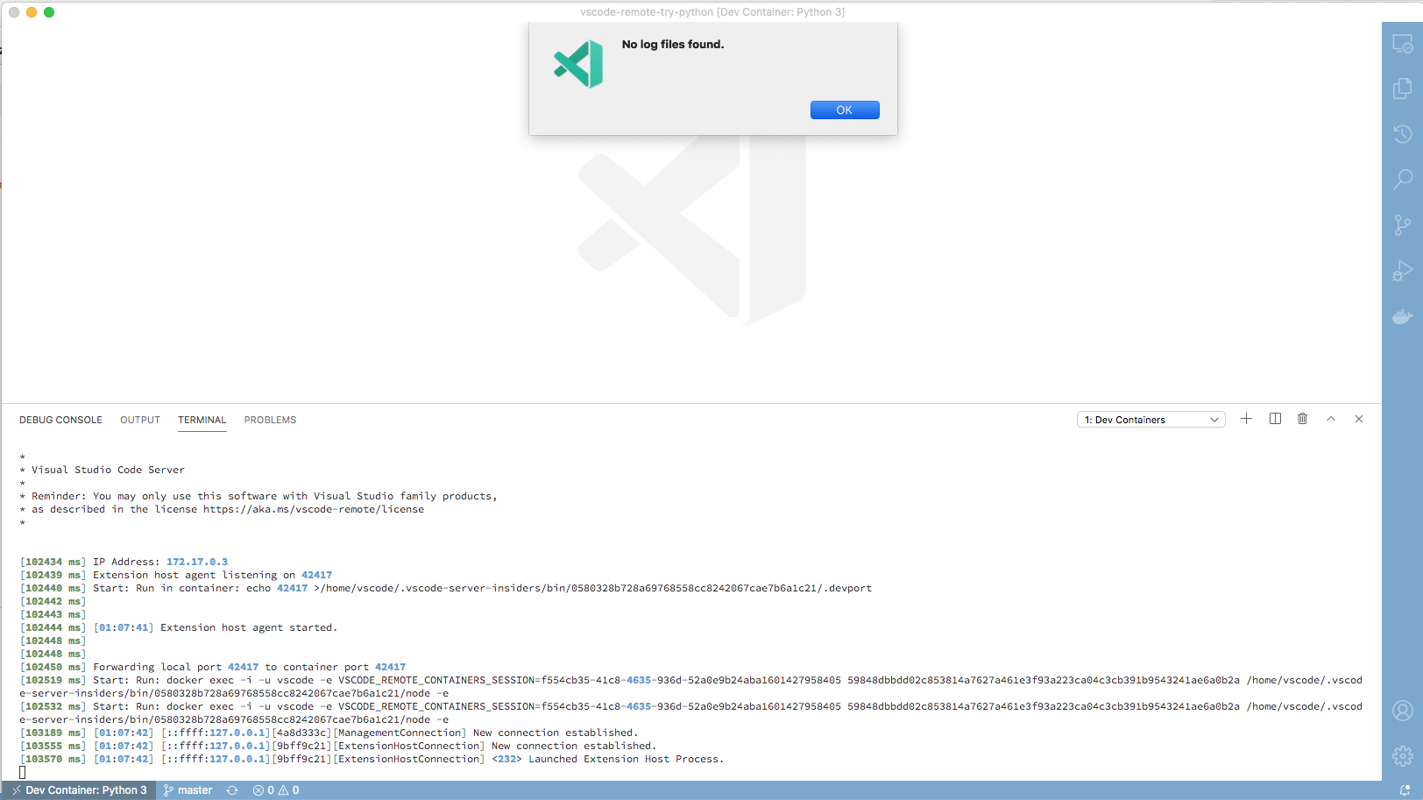Click the notification icon in status bar
The image size is (1423, 800).
(x=1405, y=790)
